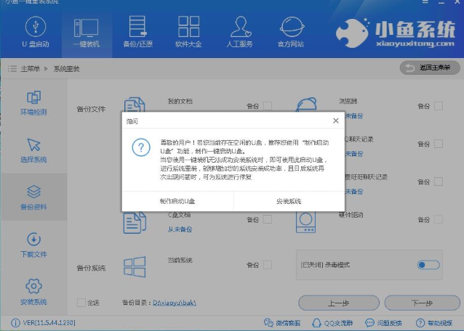Image resolution: width=464 pixels, height=331 pixels.
Task: Click the C盘文档 document icon
Action: click(x=135, y=223)
